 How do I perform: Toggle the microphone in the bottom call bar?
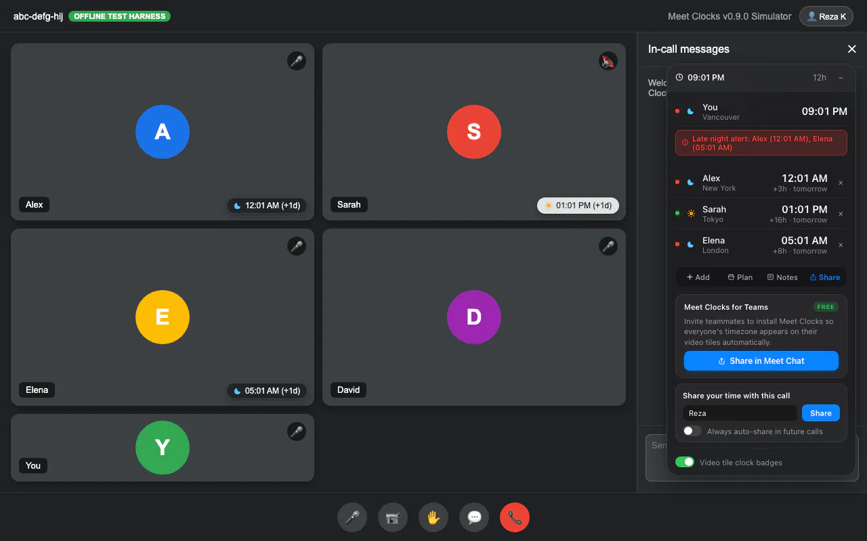pos(352,518)
